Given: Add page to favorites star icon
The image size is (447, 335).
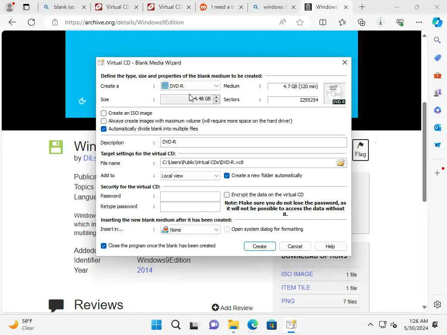Looking at the screenshot, I should pyautogui.click(x=299, y=22).
